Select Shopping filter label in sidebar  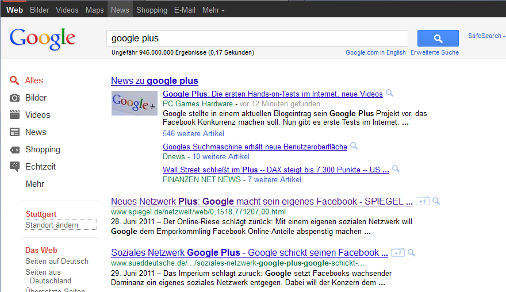43,149
